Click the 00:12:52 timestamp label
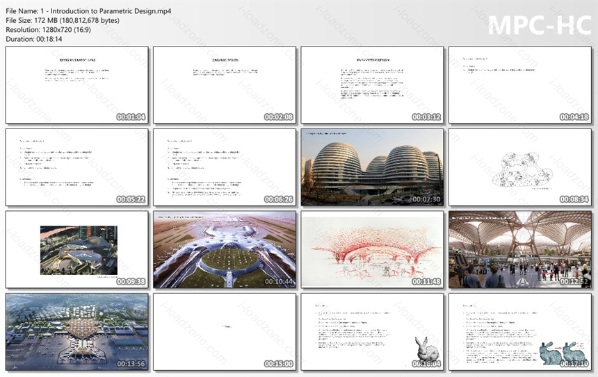This screenshot has height=377, width=598. (574, 281)
